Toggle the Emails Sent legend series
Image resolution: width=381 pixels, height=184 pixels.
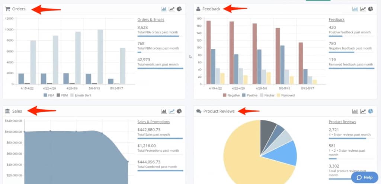coord(80,96)
